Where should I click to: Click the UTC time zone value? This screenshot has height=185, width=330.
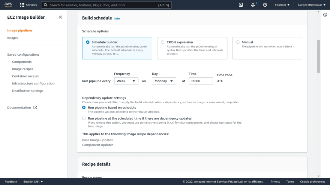pyautogui.click(x=220, y=81)
